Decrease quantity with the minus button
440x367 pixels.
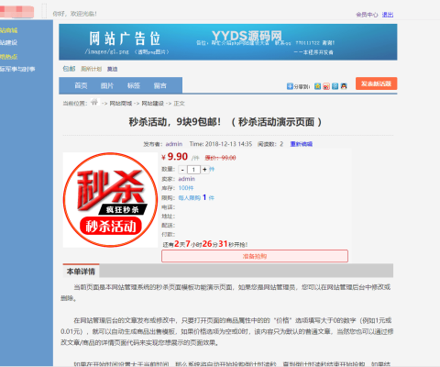(x=182, y=170)
